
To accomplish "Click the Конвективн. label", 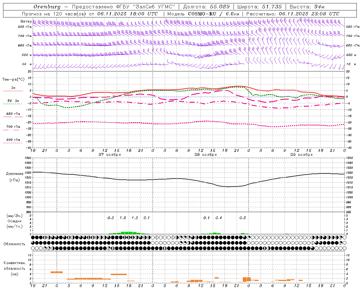I will [14, 263].
